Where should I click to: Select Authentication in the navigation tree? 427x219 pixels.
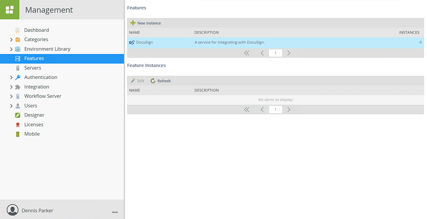(x=41, y=77)
